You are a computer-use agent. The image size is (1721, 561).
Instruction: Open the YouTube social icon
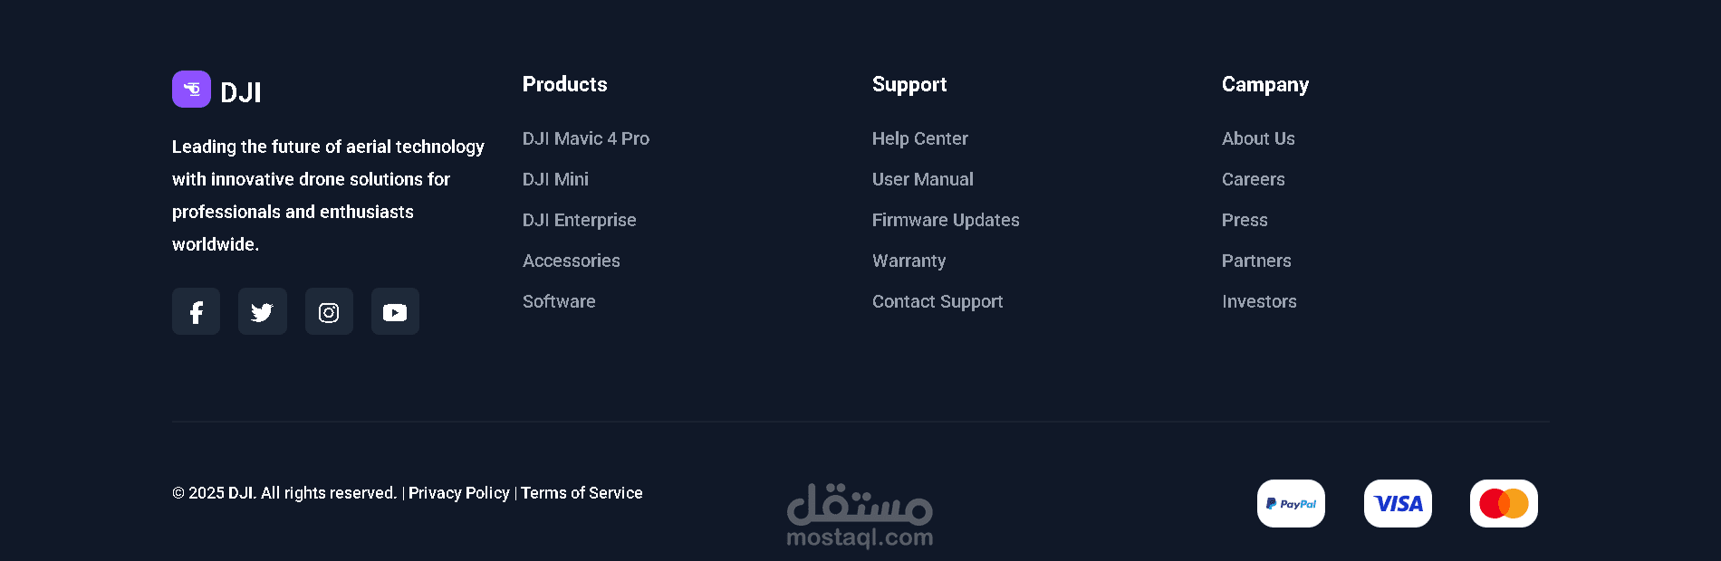tap(395, 311)
